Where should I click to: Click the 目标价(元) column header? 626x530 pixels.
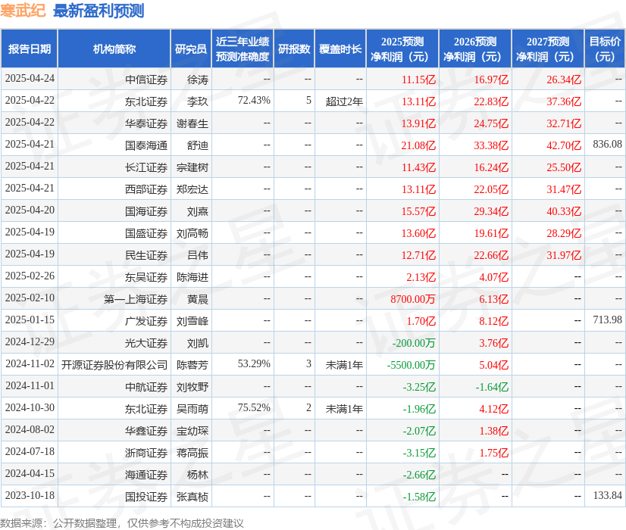(605, 48)
